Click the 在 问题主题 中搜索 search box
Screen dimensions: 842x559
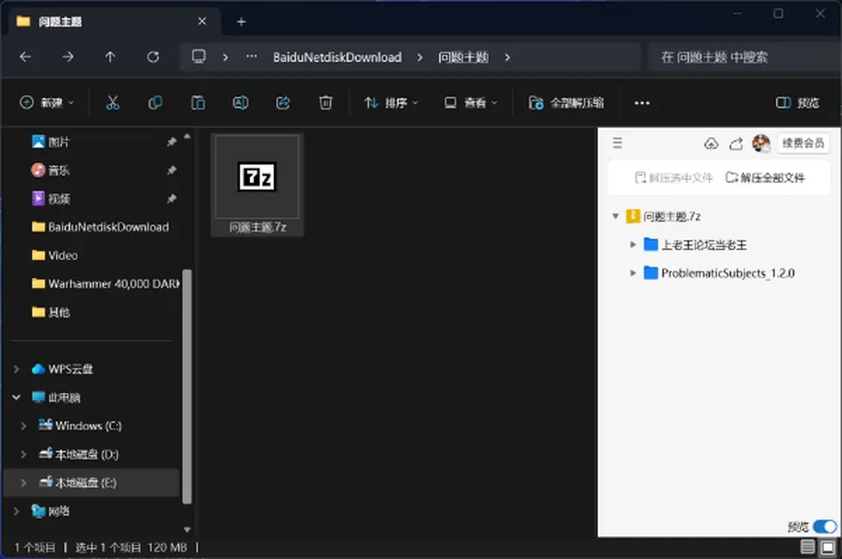click(745, 57)
